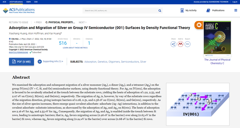
Task: Go to the PREV article
Action: [x=38, y=22]
